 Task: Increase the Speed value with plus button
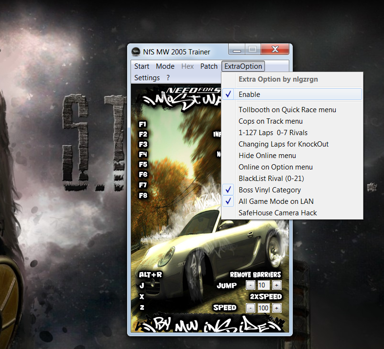[x=277, y=308]
